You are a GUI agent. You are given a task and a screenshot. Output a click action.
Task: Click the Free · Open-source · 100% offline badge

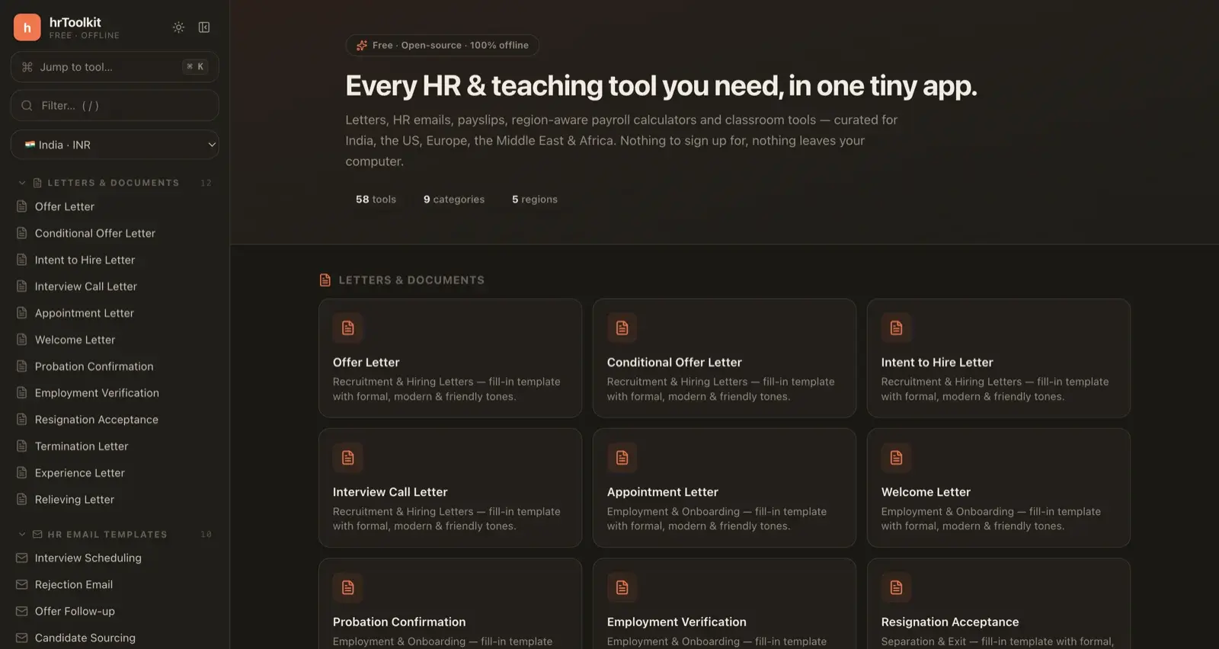tap(443, 46)
